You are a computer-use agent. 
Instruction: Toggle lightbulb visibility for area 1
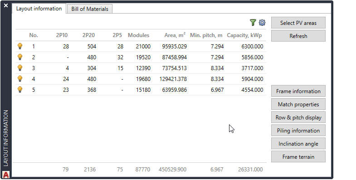[20, 46]
